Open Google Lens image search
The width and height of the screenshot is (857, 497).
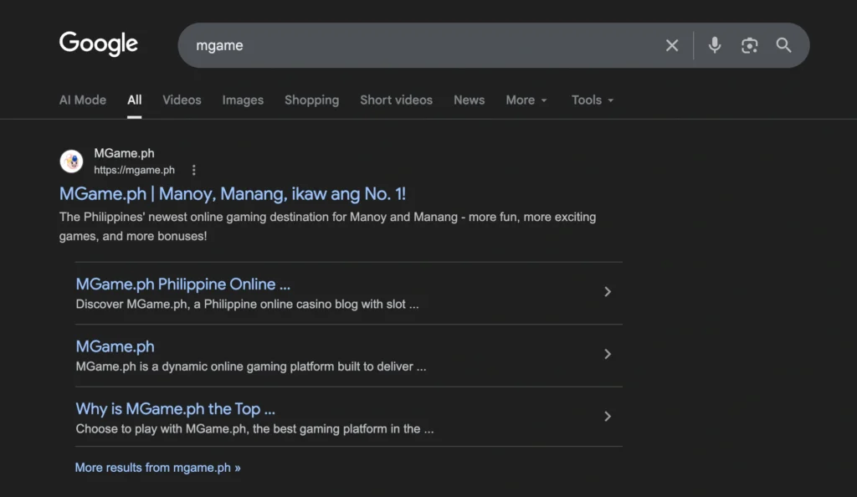pyautogui.click(x=749, y=46)
